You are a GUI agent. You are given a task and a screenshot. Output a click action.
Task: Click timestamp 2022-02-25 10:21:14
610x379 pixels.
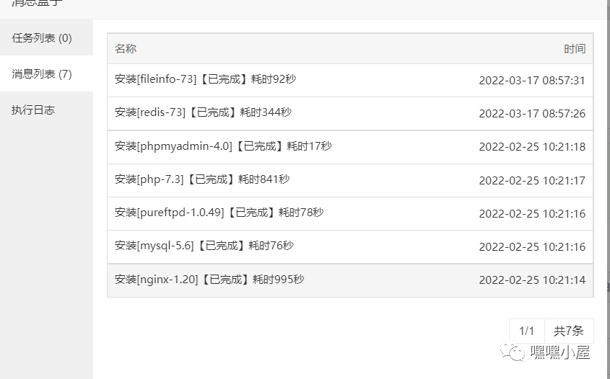tap(532, 280)
